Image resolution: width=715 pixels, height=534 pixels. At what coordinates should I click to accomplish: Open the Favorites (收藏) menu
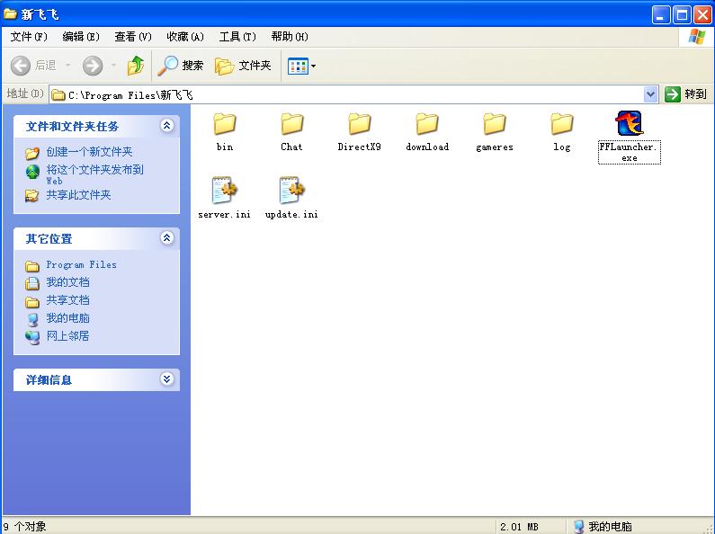click(x=185, y=37)
